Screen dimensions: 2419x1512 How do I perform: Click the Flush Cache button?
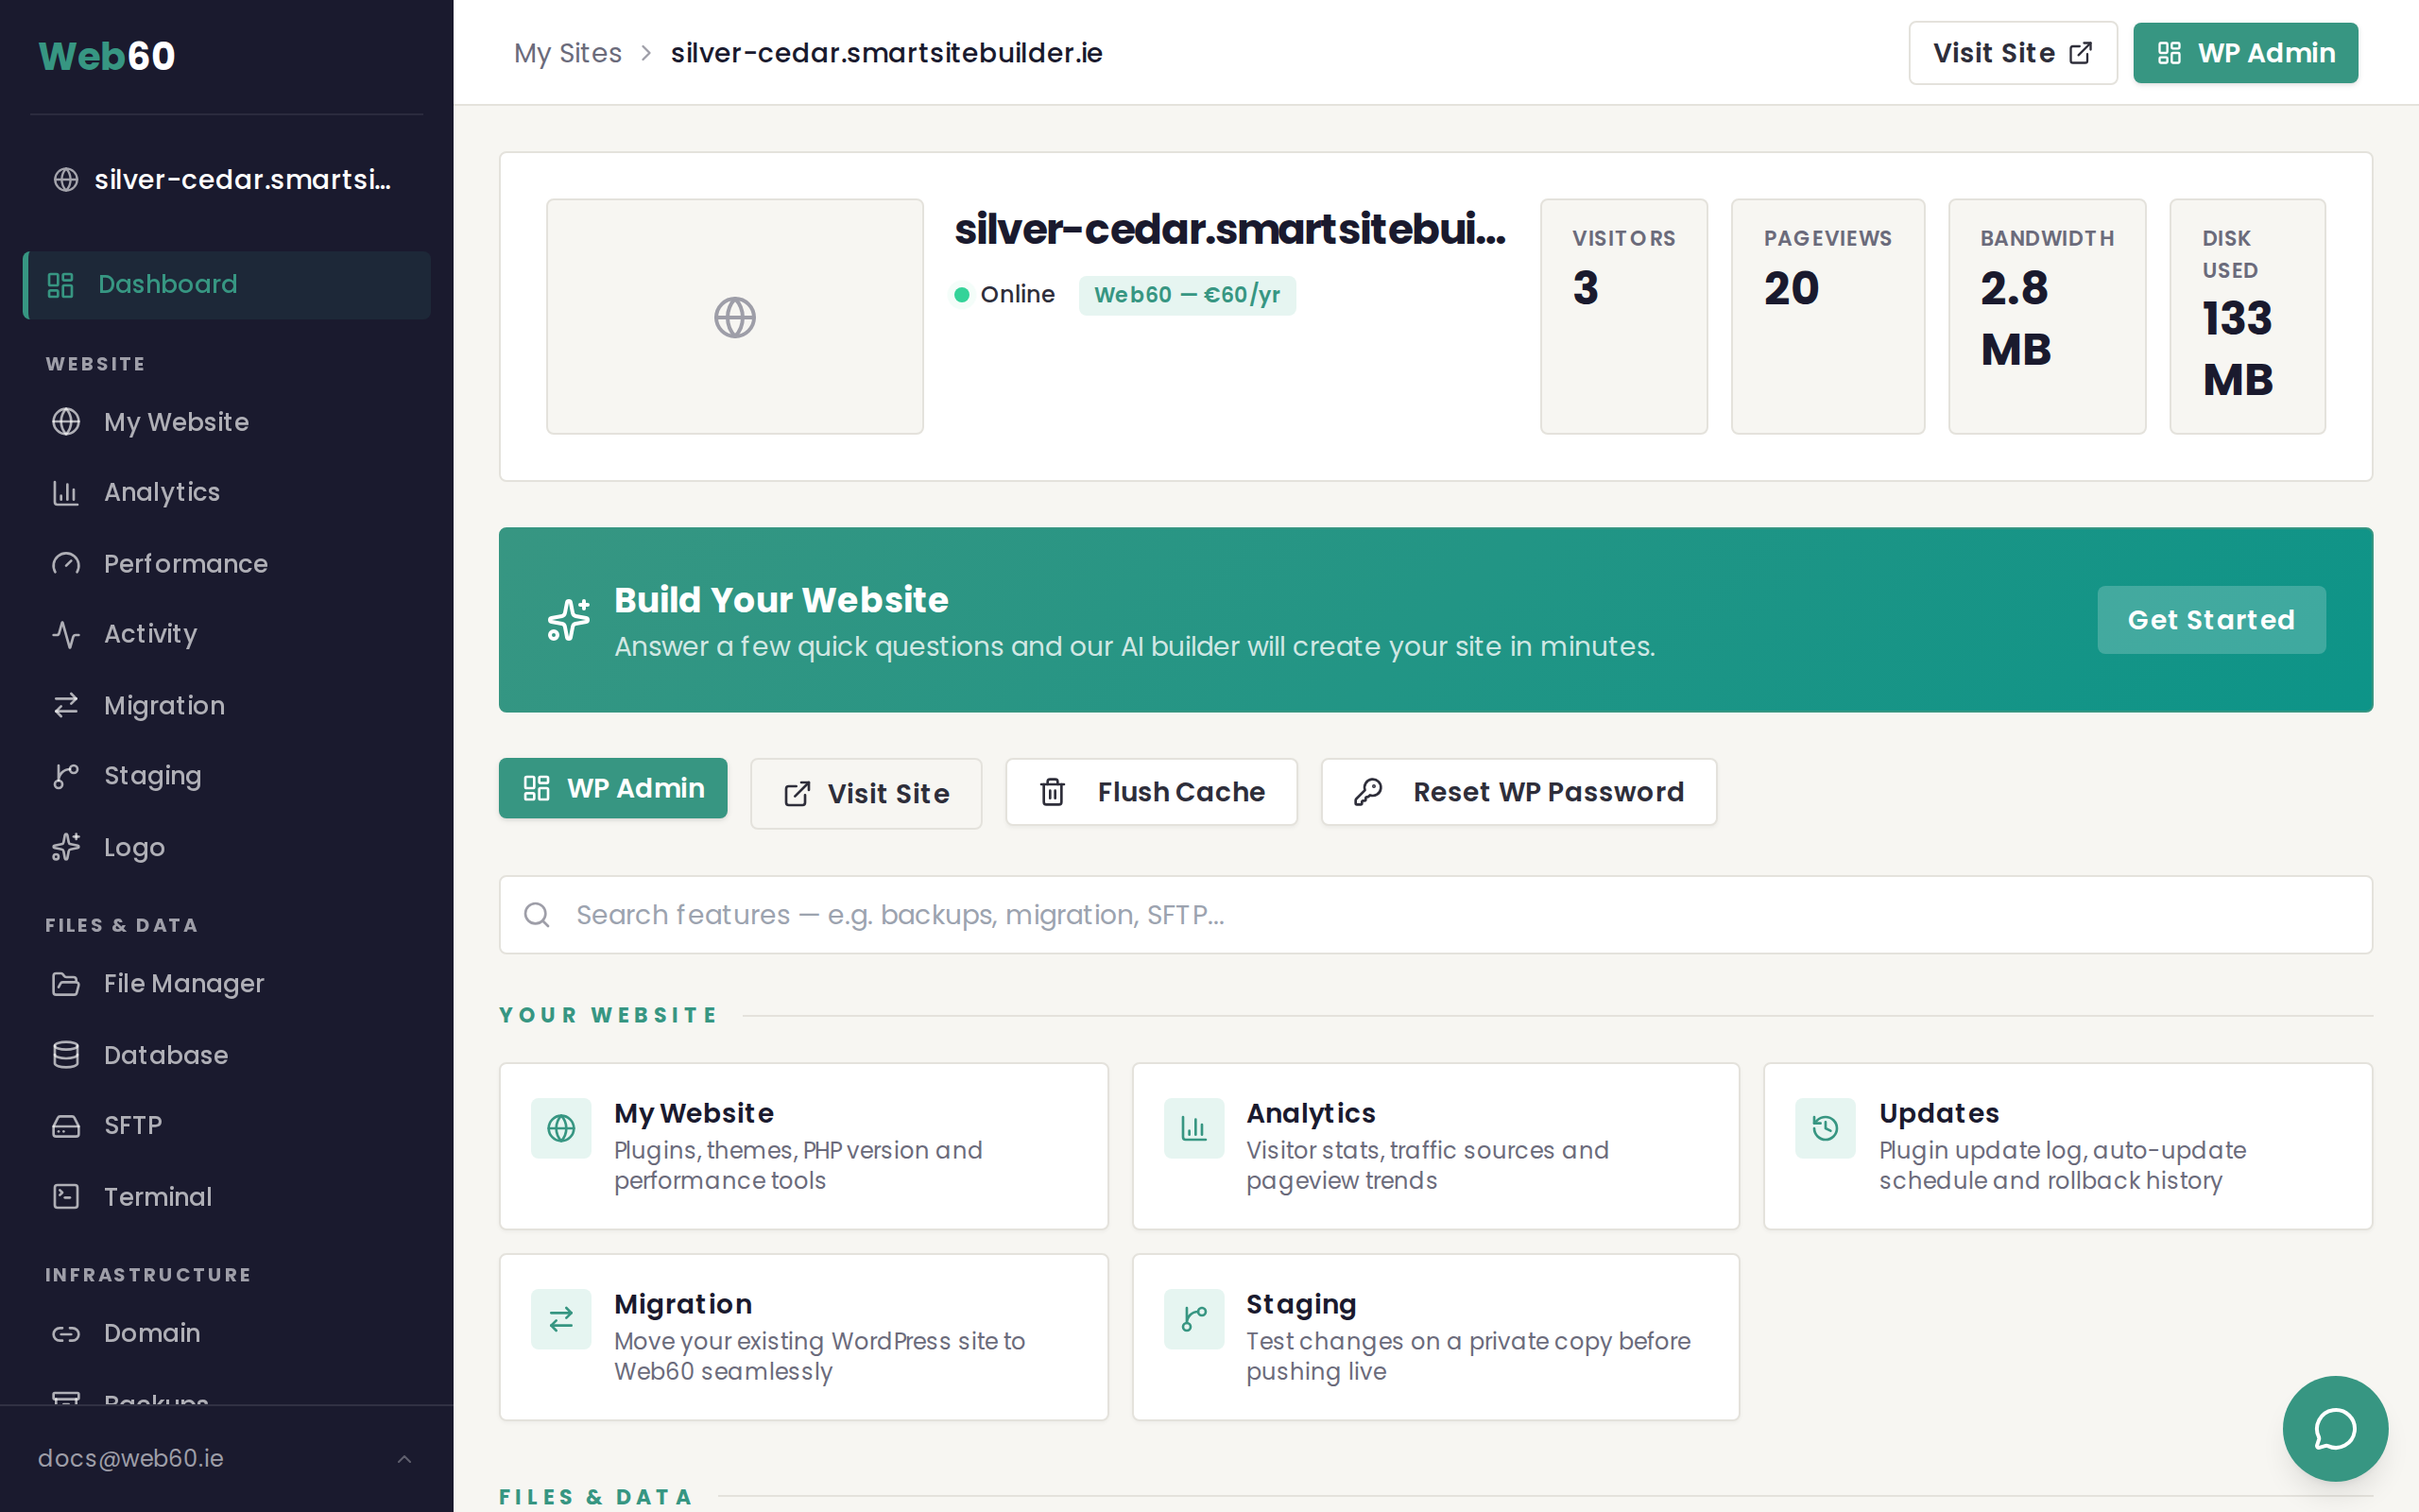[1151, 792]
